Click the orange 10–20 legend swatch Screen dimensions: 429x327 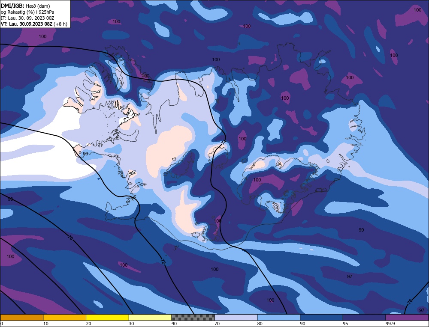(x=65, y=317)
